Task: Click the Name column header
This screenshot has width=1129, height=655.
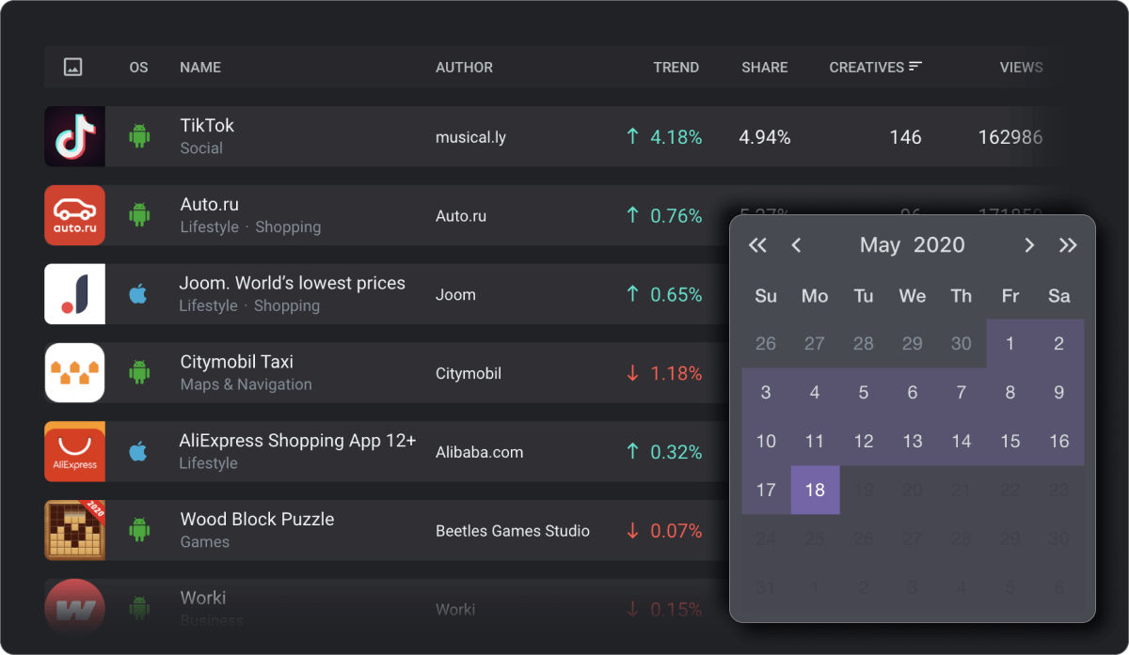Action: click(x=200, y=68)
